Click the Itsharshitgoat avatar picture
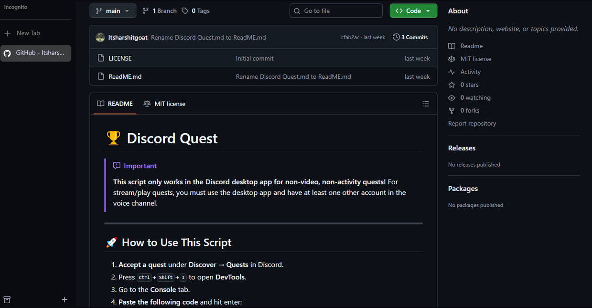Screen dimensions: 592x308 click(100, 37)
